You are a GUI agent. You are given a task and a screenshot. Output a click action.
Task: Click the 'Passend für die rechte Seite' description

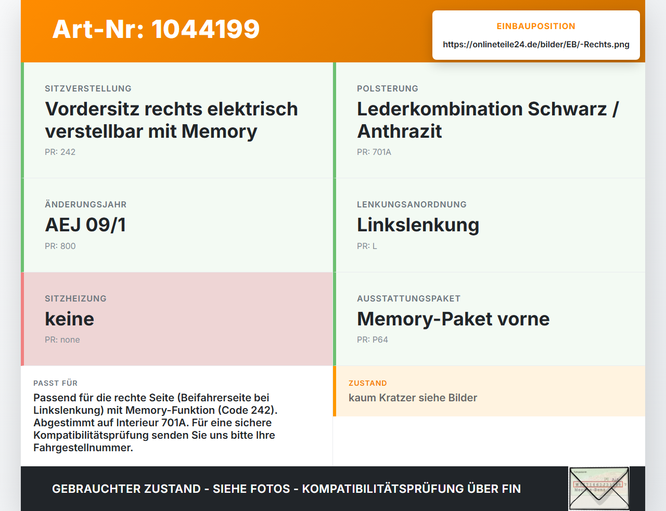click(x=156, y=423)
